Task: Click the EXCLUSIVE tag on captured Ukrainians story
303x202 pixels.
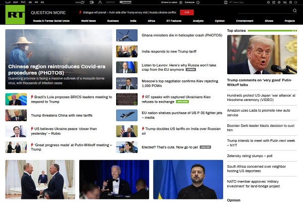Action: click(182, 102)
